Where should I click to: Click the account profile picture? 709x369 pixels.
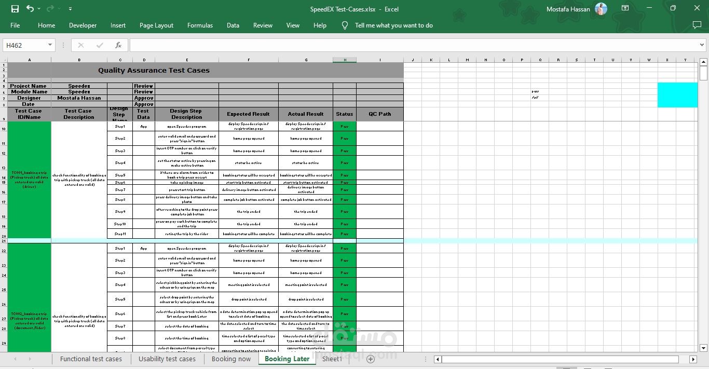coord(601,9)
